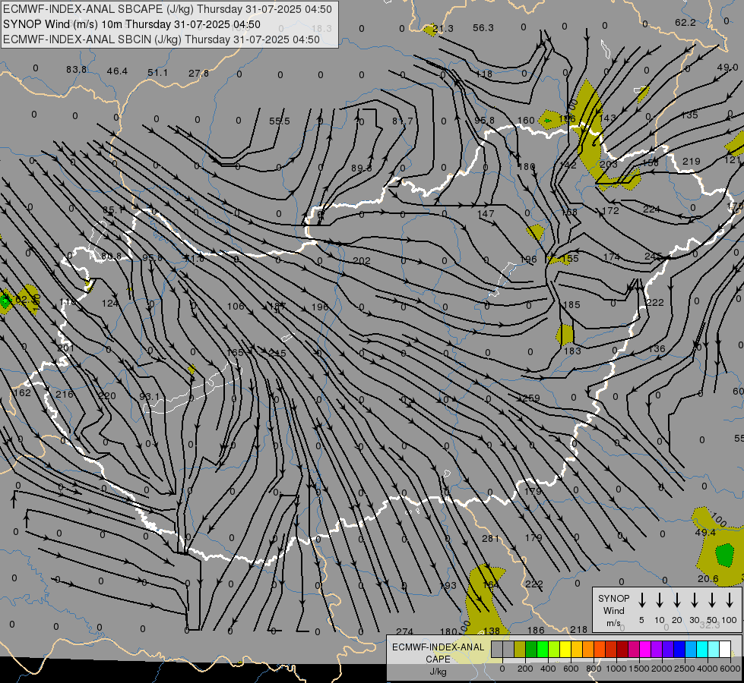Select the bright green CAPE legend swatch
This screenshot has height=683, width=744.
[543, 650]
